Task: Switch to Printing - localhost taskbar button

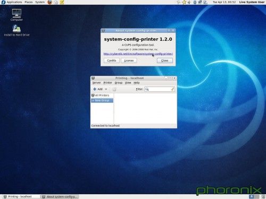Action: coord(21,196)
